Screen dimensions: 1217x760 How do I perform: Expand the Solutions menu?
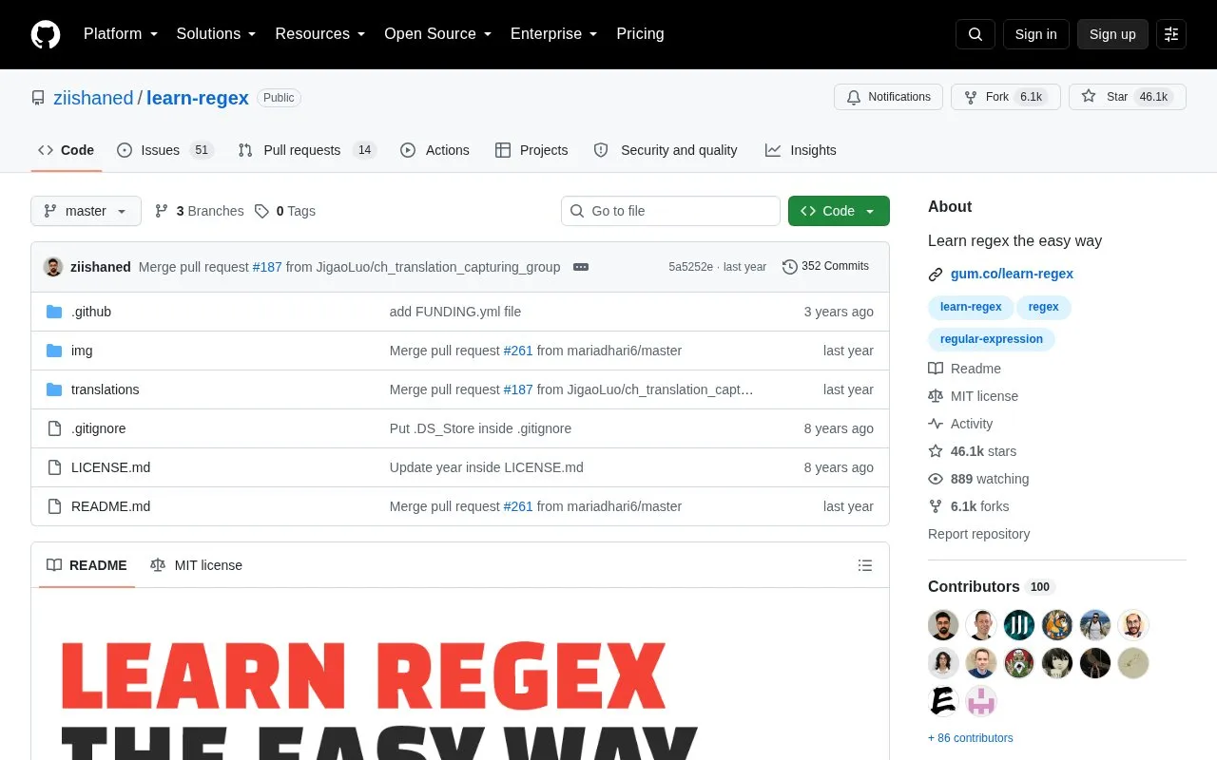(x=217, y=34)
